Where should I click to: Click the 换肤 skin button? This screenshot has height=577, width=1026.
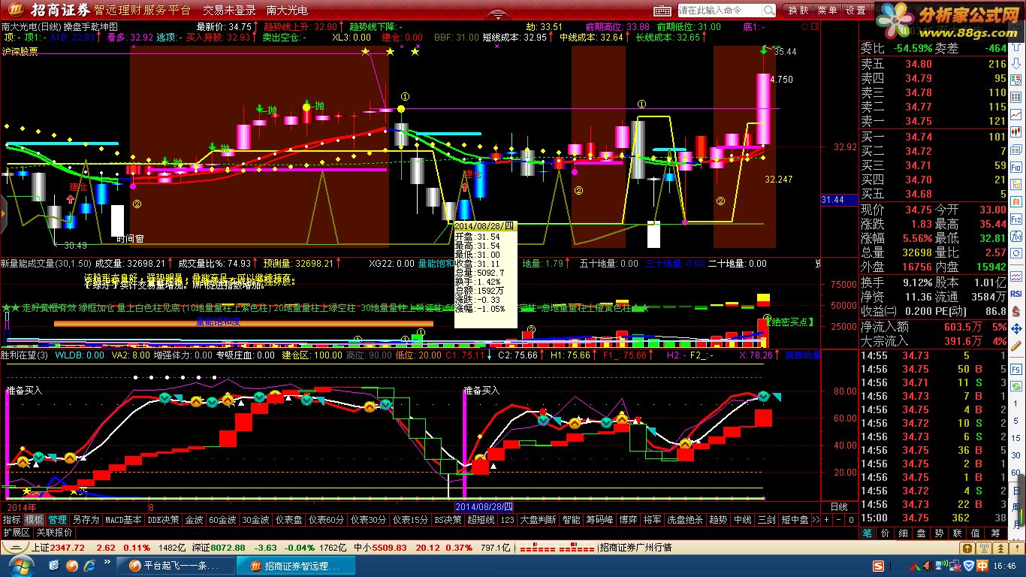[x=798, y=11]
